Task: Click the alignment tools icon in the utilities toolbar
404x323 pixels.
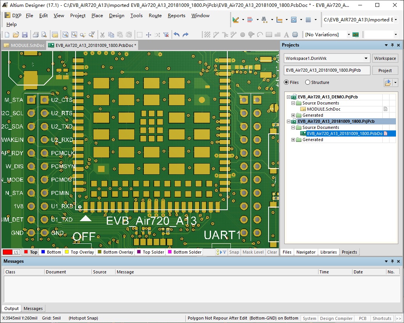Action: pos(250,19)
